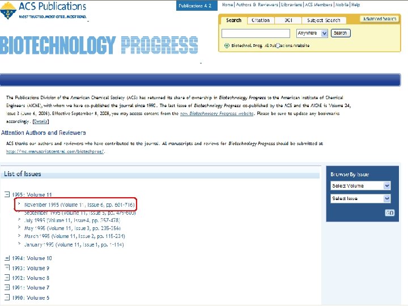Open the Librarians link
Image resolution: width=408 pixels, height=306 pixels.
pyautogui.click(x=291, y=5)
